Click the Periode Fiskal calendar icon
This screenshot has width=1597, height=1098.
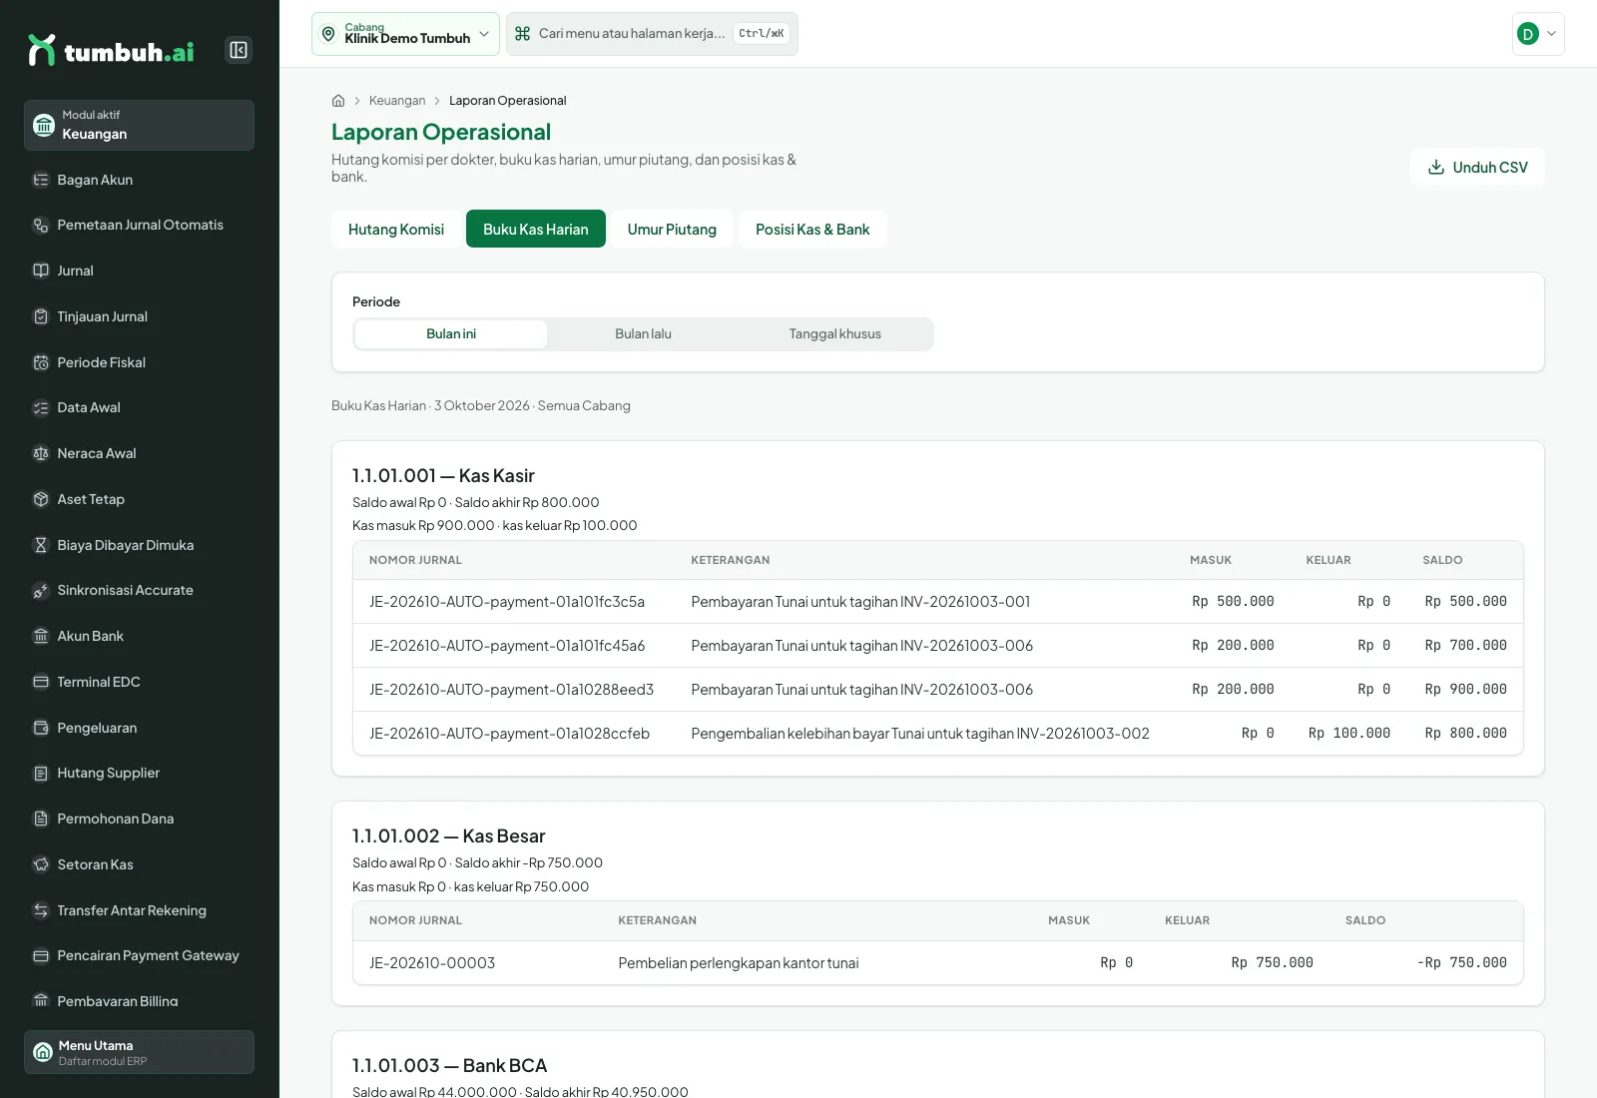click(x=41, y=362)
